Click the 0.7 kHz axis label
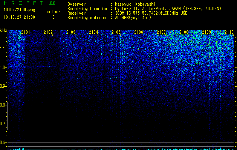The image size is (237, 150). [3, 124]
